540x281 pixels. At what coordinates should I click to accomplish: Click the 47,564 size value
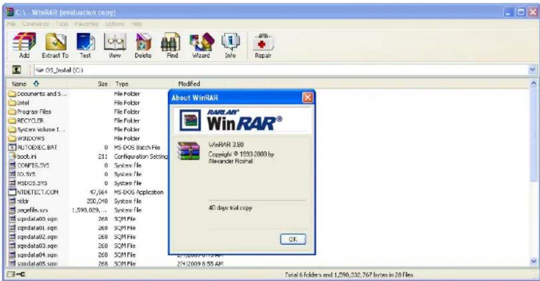(98, 192)
